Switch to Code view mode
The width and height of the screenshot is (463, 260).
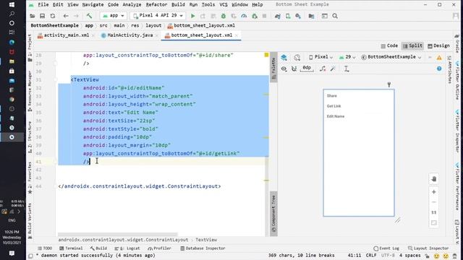click(x=389, y=45)
